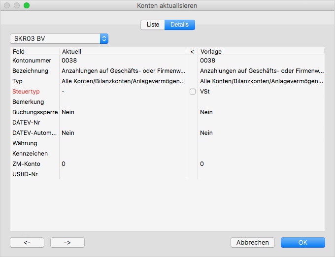This screenshot has height=257, width=335.
Task: Open the SKR03 BV dropdown
Action: point(59,38)
